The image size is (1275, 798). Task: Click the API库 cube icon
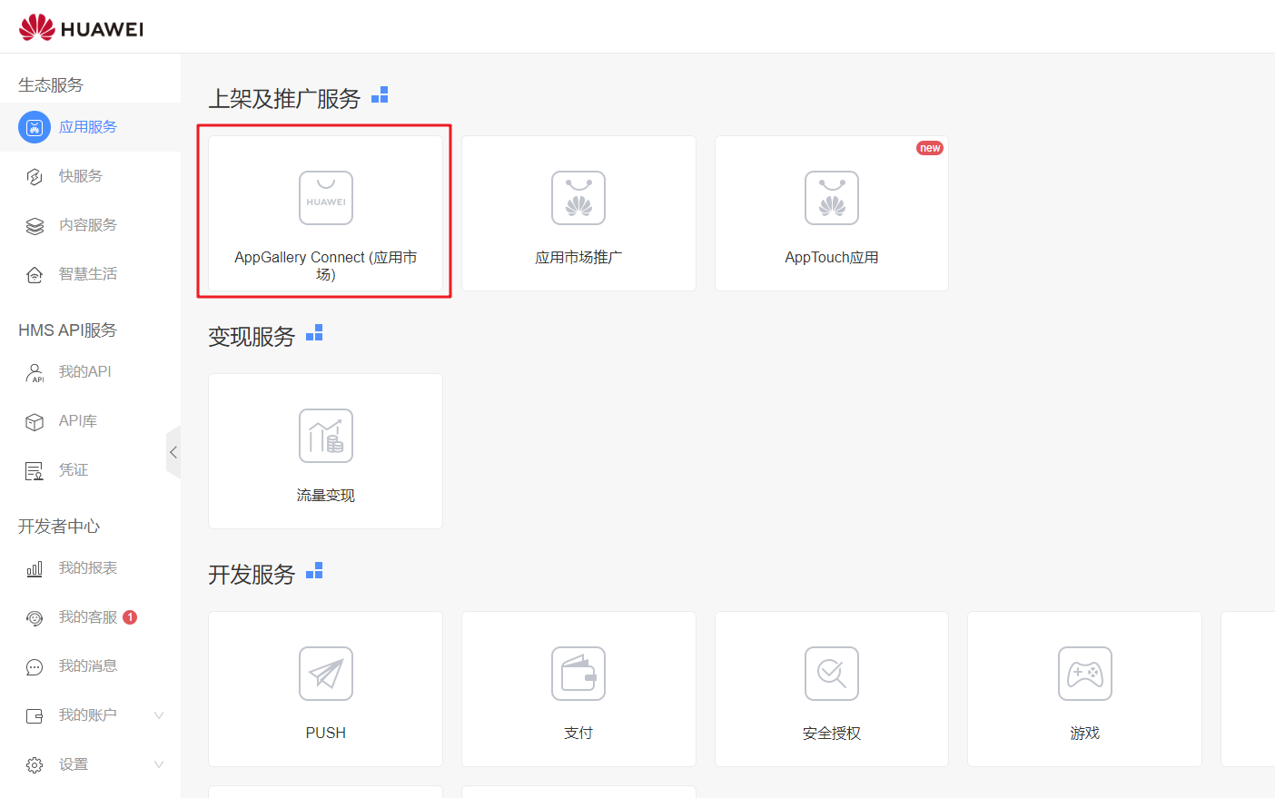35,421
